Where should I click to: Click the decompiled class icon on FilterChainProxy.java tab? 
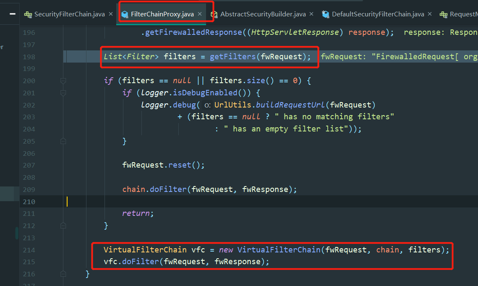pyautogui.click(x=124, y=13)
